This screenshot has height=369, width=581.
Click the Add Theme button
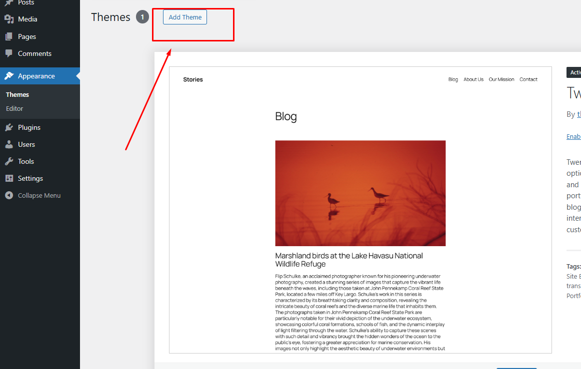(x=184, y=16)
